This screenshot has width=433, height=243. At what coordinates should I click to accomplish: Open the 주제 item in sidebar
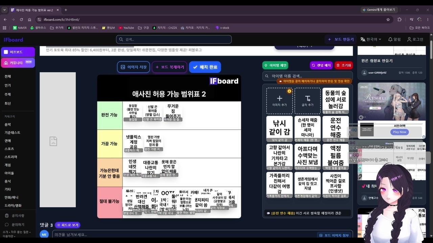(8, 94)
